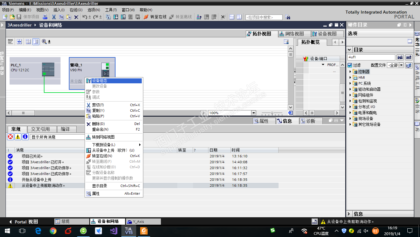Viewport: 420px width, 237px height.
Task: Click the 总览 button in bottom bar
Action: (71, 222)
